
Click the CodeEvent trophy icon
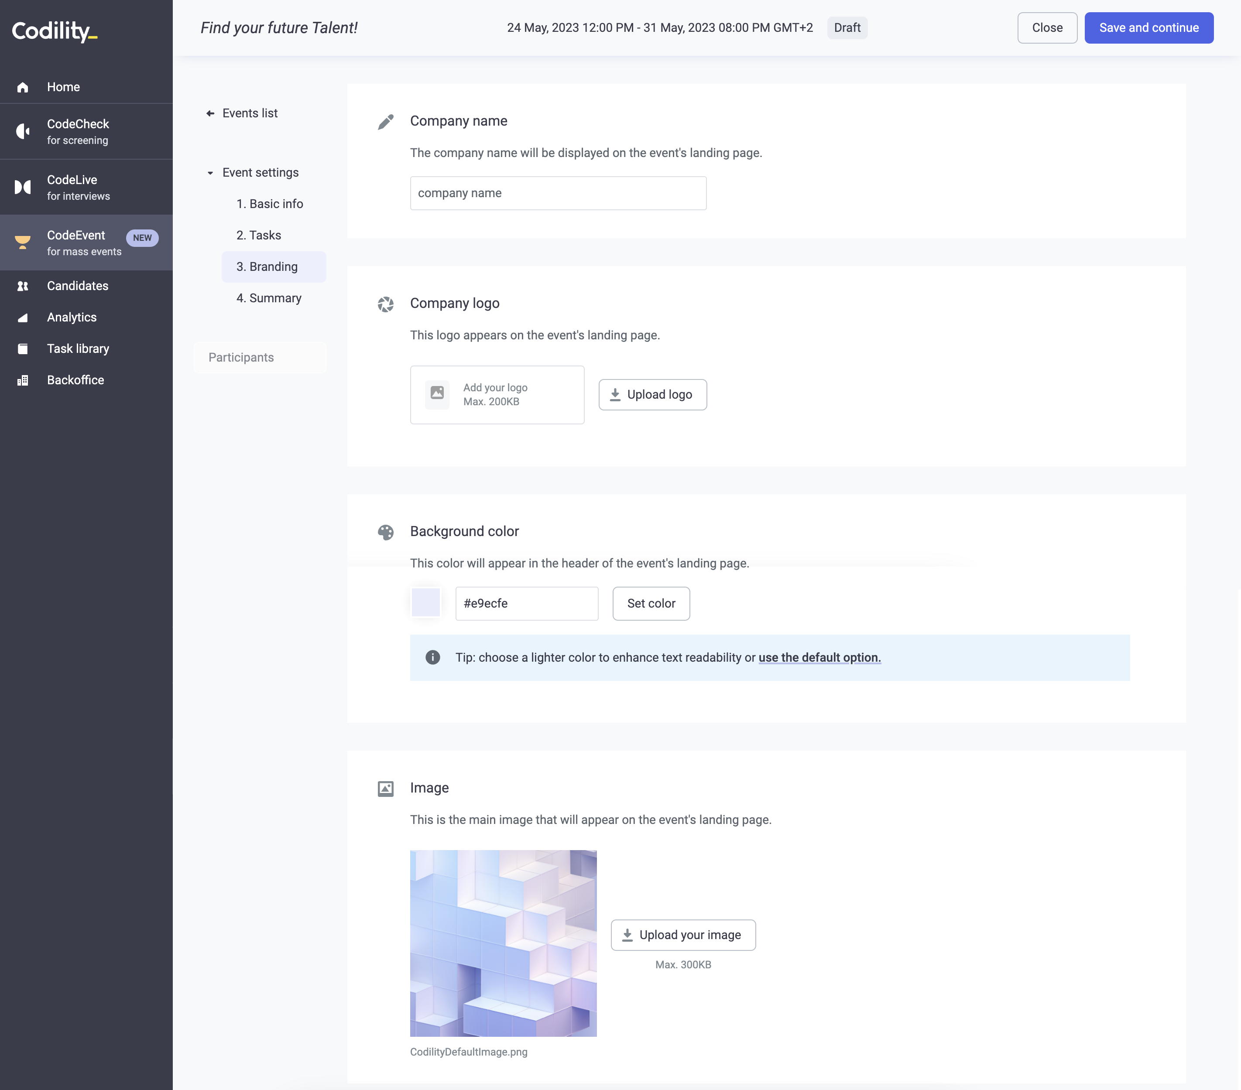(x=22, y=242)
